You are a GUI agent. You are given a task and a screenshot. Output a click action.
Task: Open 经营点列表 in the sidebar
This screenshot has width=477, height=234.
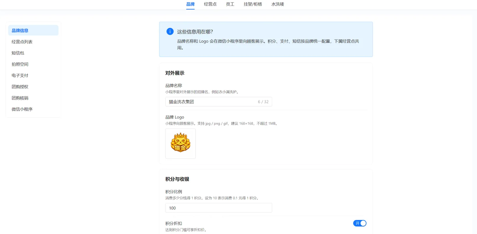33,42
